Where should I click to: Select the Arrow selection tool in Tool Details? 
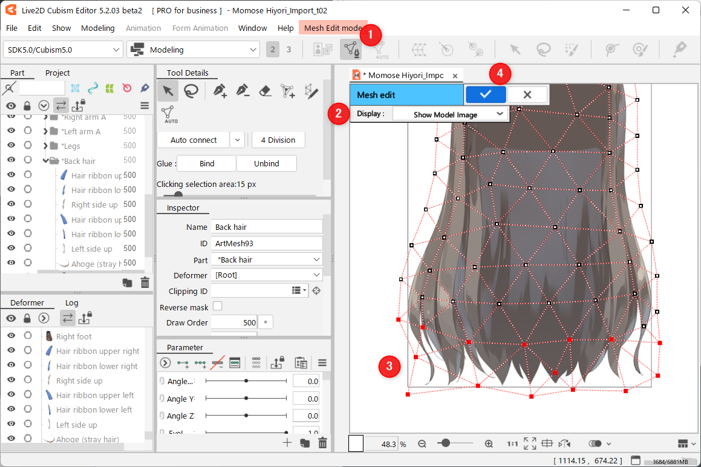(x=168, y=91)
